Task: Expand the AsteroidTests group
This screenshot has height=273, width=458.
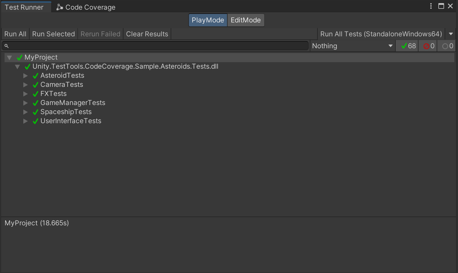Action: point(25,76)
